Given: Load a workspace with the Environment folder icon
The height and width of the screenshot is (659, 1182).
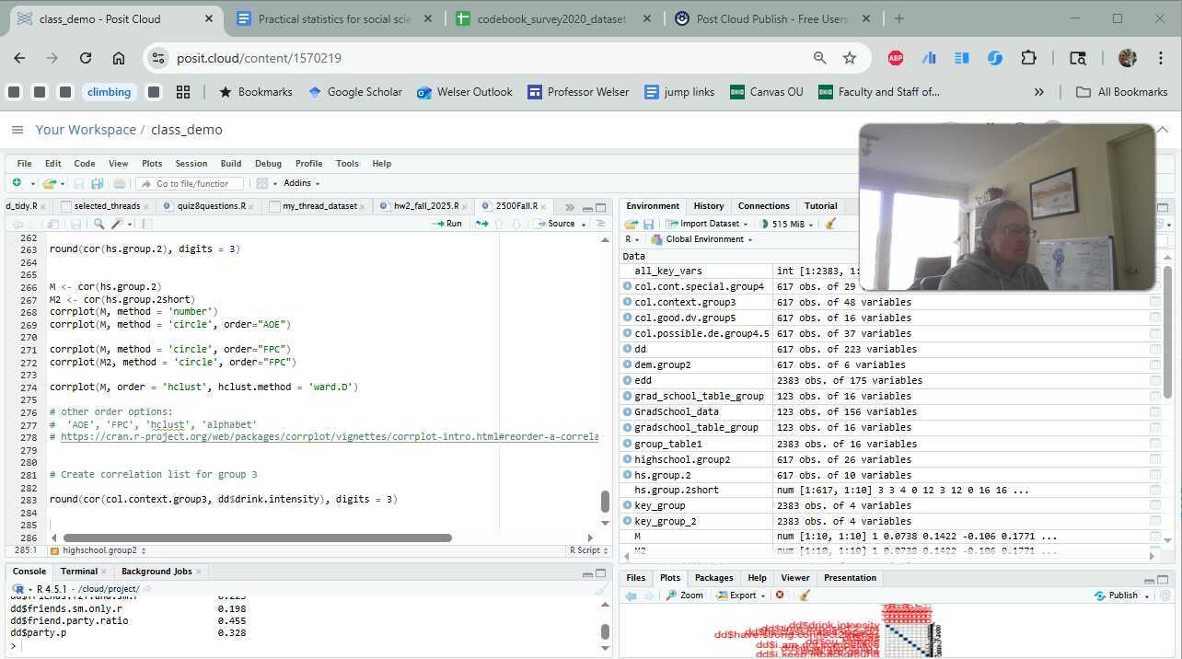Looking at the screenshot, I should pyautogui.click(x=631, y=224).
